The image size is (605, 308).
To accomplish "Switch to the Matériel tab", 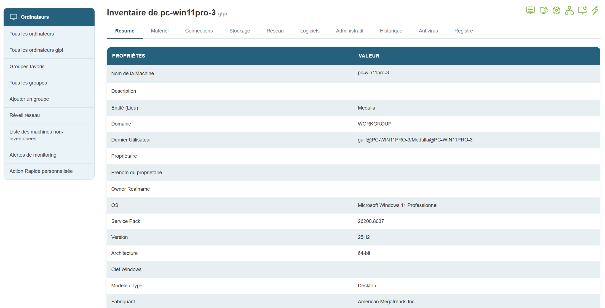I will click(x=160, y=31).
